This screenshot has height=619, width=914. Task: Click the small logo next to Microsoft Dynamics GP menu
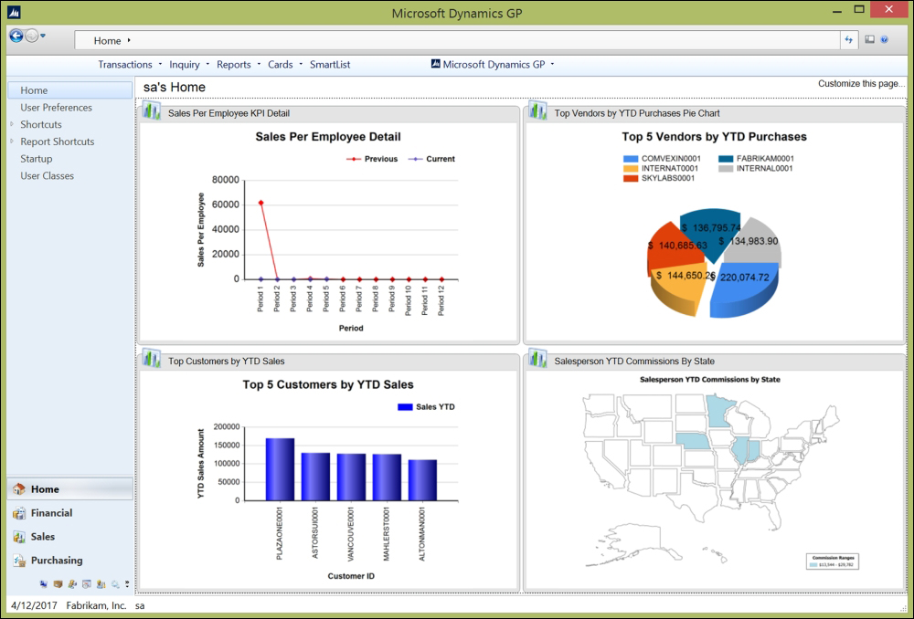(x=435, y=64)
